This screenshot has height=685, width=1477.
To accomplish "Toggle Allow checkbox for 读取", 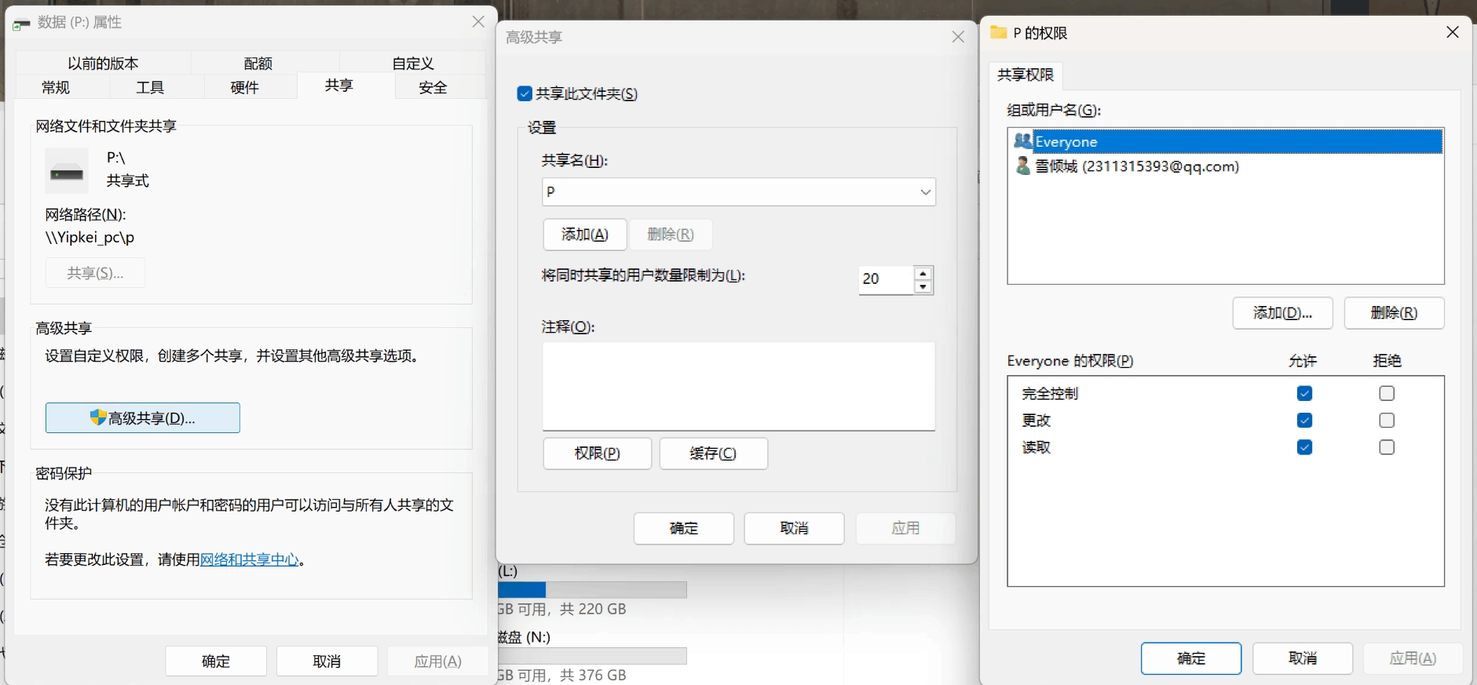I will (1304, 446).
